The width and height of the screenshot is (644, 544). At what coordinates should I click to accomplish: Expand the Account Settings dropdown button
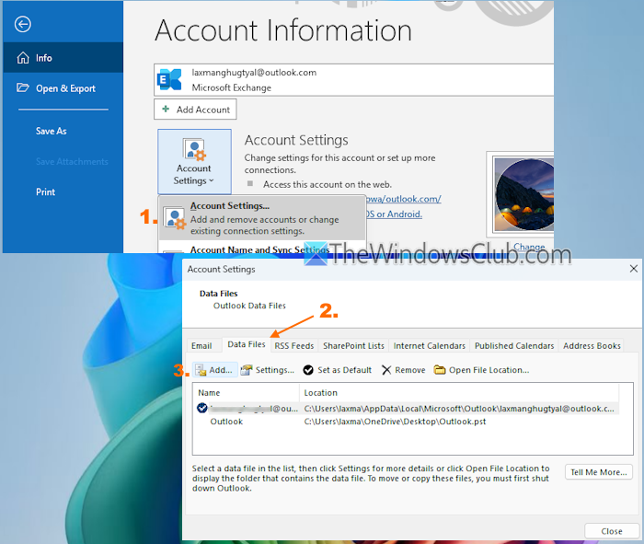(193, 163)
